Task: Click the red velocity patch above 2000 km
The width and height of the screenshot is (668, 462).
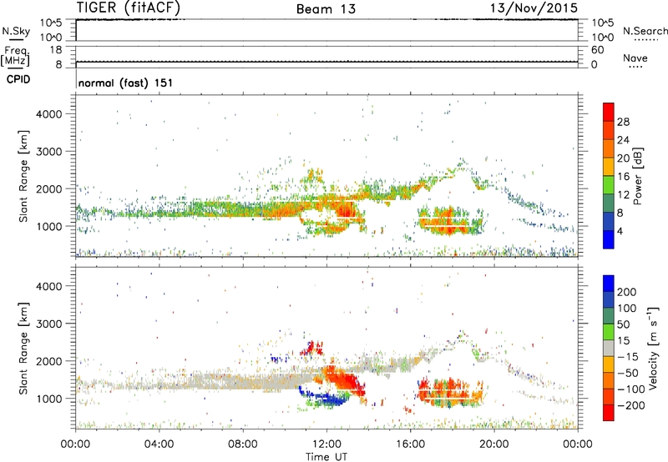Action: pyautogui.click(x=311, y=348)
